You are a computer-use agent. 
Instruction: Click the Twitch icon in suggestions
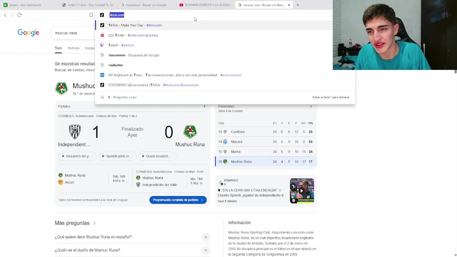point(102,45)
